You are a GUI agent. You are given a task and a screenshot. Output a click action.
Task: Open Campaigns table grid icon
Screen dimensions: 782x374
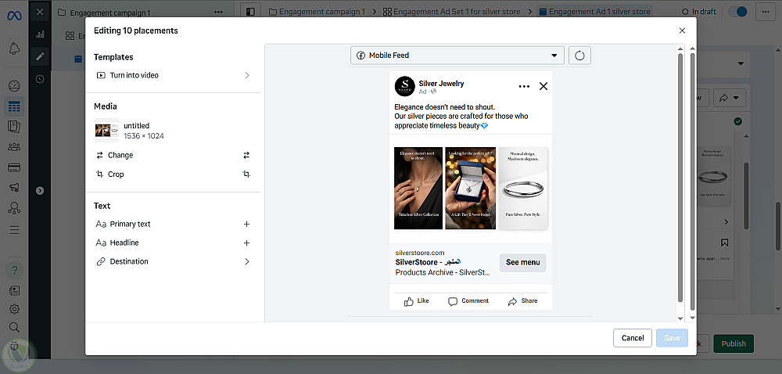[x=14, y=106]
